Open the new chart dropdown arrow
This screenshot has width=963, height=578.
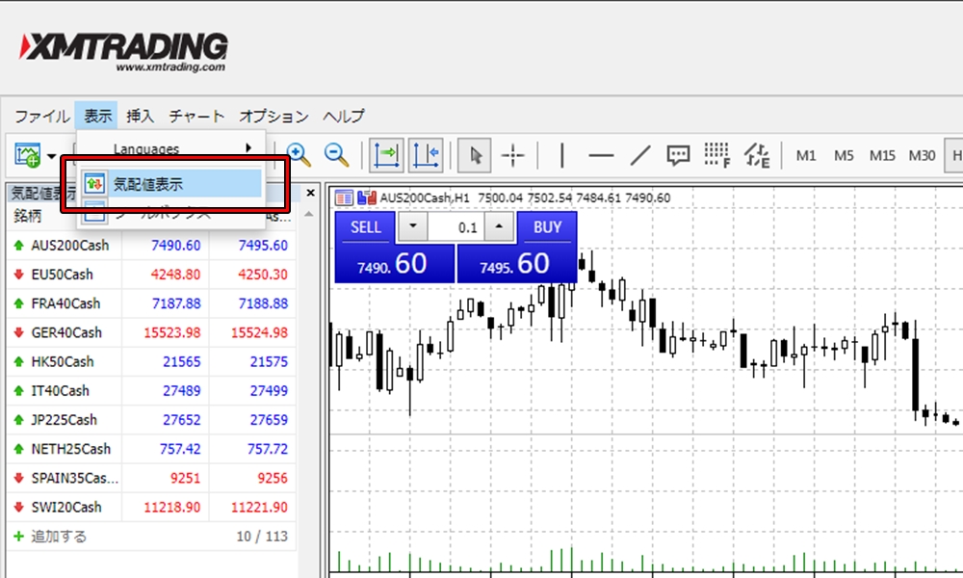click(51, 156)
